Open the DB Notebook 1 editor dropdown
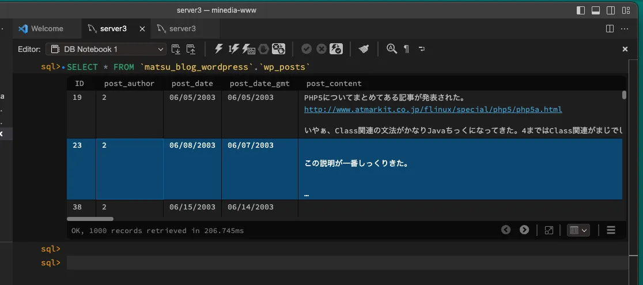 point(106,49)
